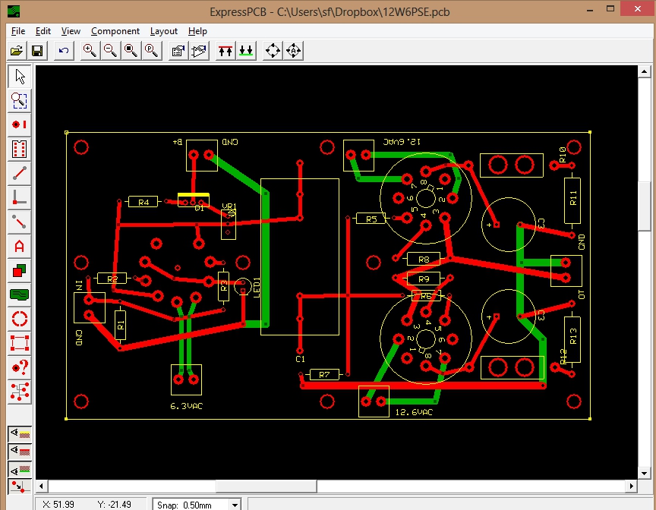Toggle snap-to-pin button

[20, 486]
